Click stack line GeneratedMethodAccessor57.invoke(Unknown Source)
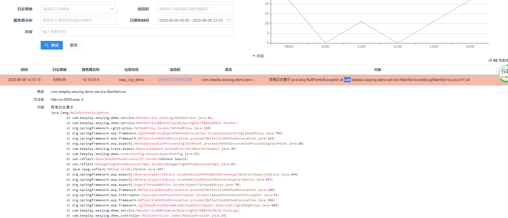 point(128,159)
